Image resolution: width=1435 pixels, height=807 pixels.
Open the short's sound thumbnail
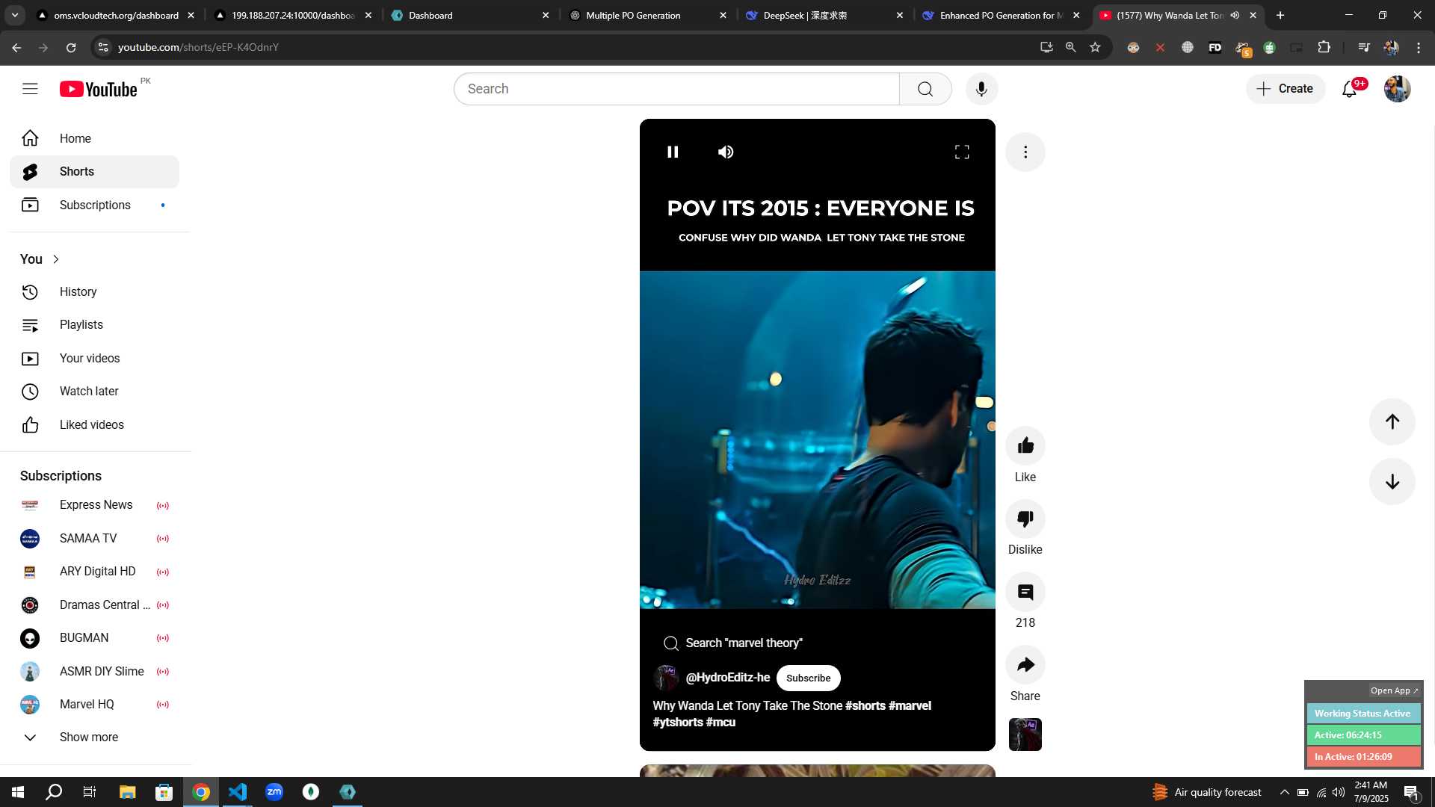(1025, 735)
